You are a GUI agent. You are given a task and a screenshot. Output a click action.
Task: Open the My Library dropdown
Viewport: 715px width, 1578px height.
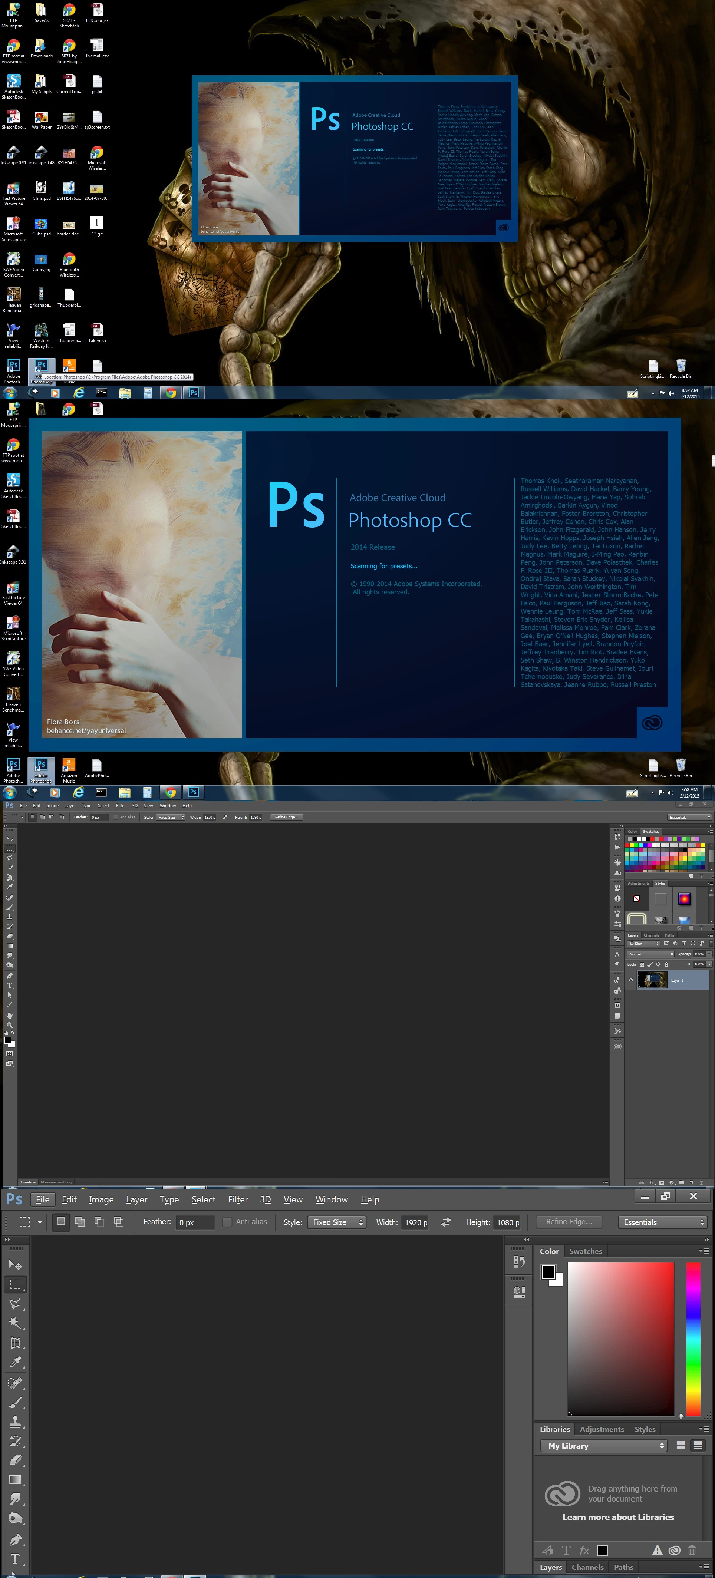pyautogui.click(x=605, y=1446)
